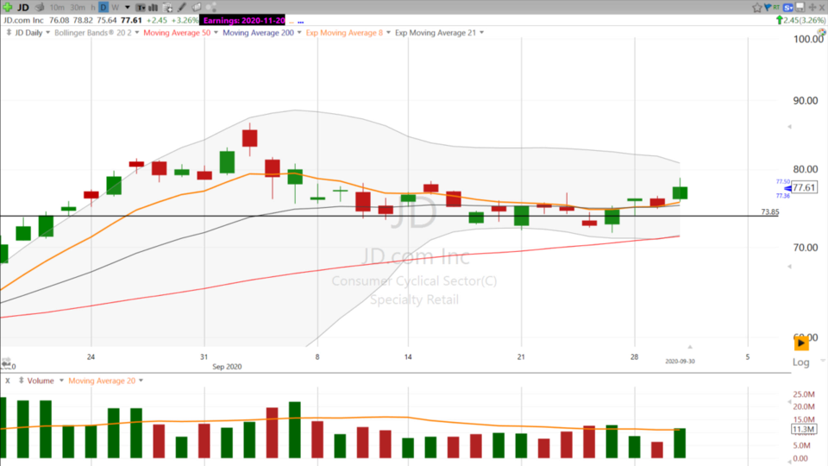Click the share nodes icon

[210, 8]
